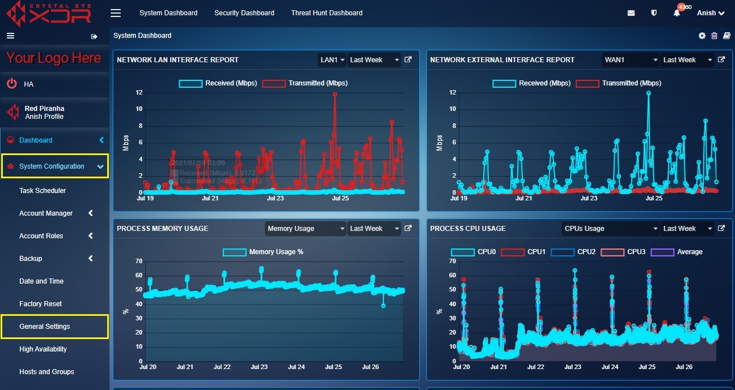This screenshot has height=390, width=735.
Task: Open Date and Time settings
Action: point(41,281)
